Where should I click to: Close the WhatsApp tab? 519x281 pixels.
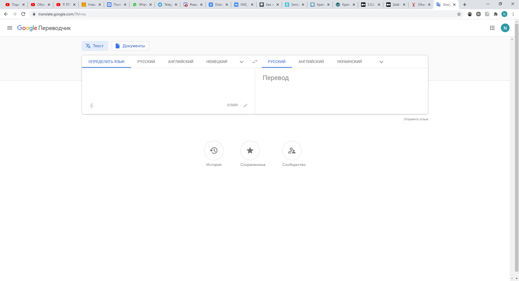[x=151, y=5]
